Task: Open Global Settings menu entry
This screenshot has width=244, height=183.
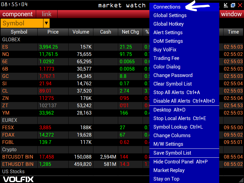Action: (x=170, y=15)
